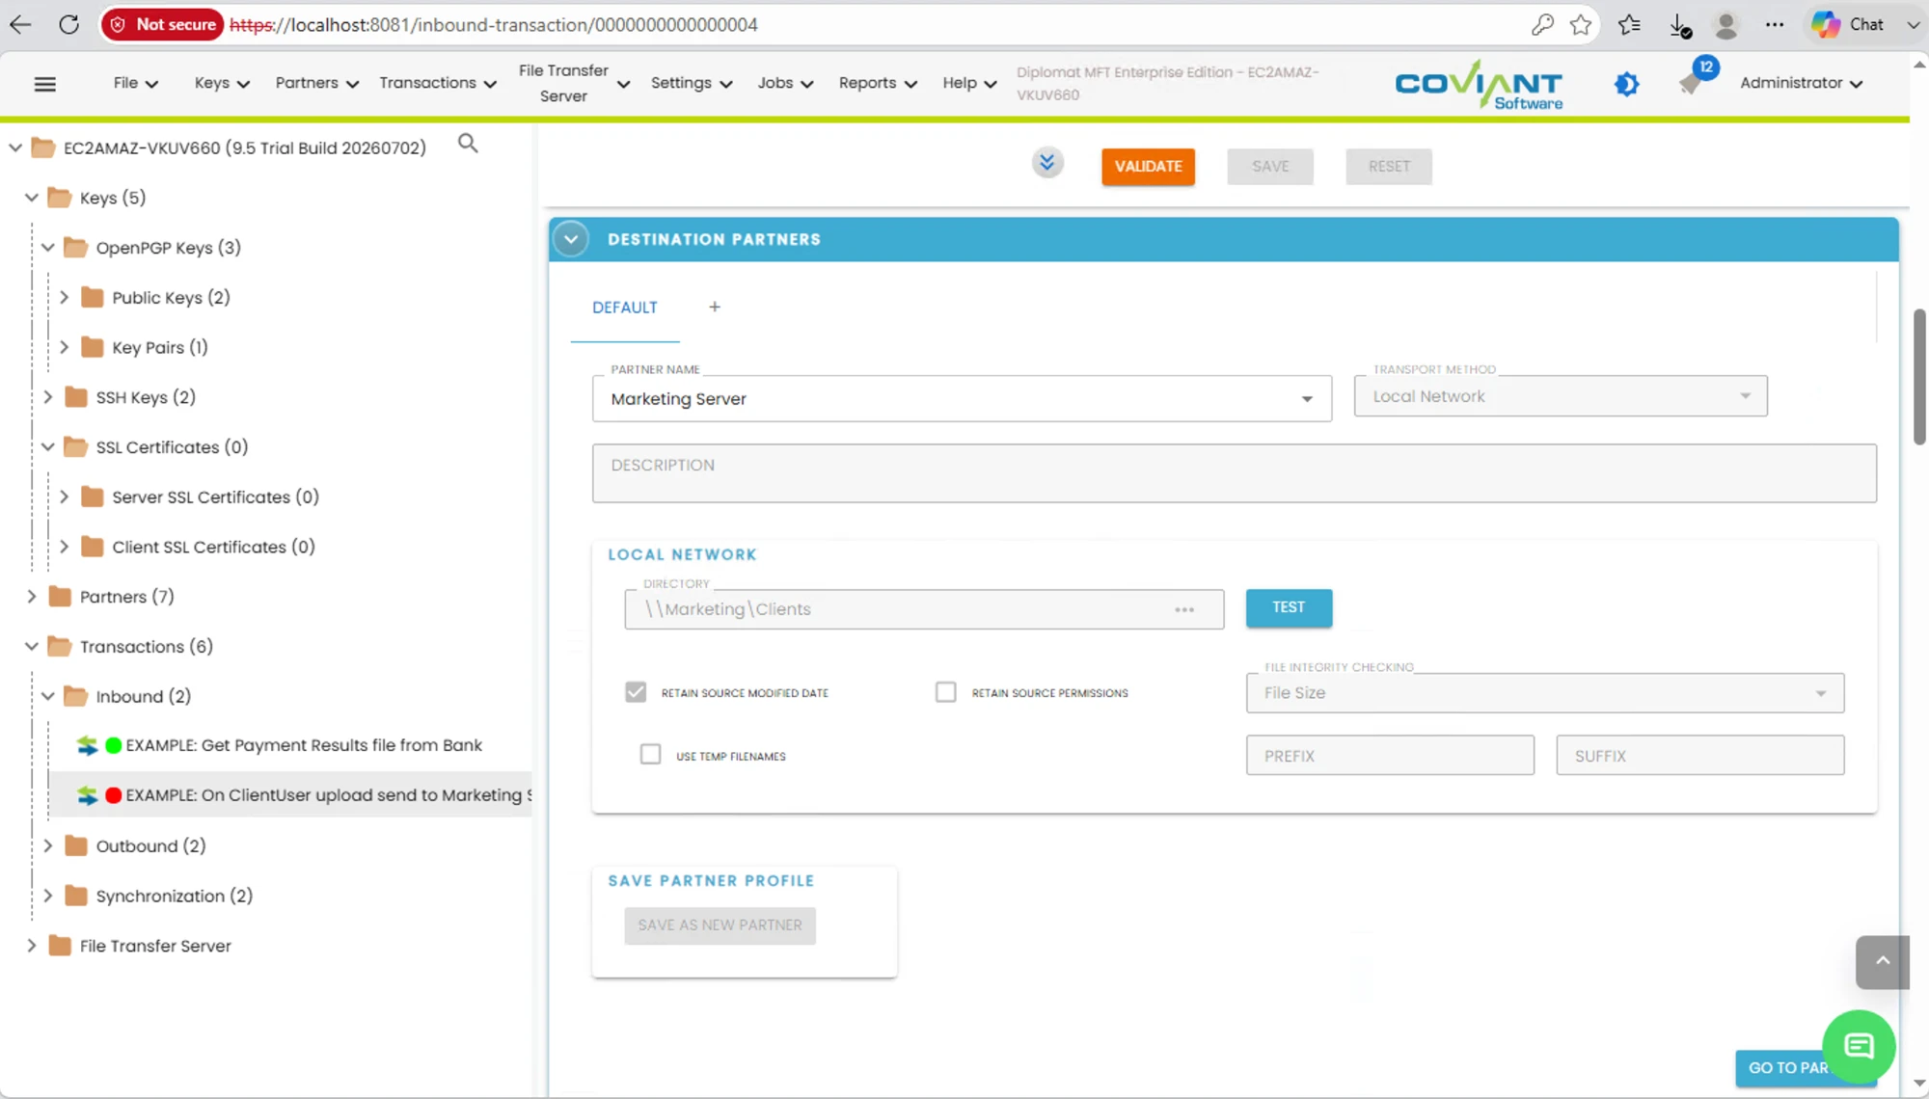Enable Retain Source Permissions checkbox
Screen dimensions: 1929x1099
click(x=946, y=692)
